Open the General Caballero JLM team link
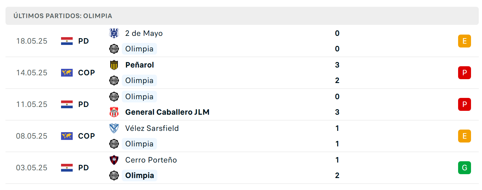 (167, 112)
